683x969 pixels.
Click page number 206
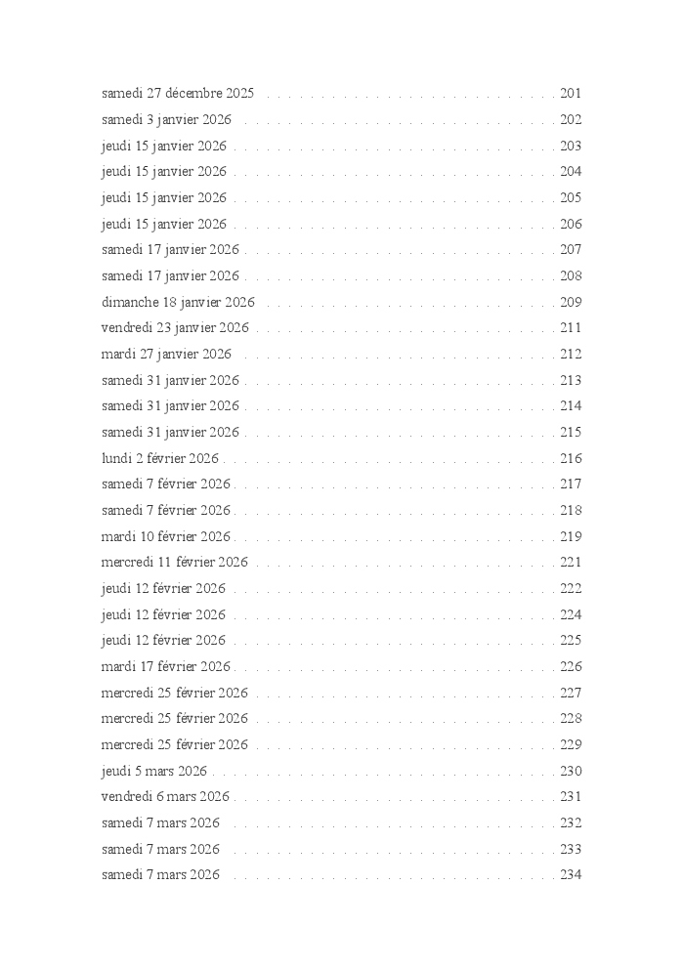pos(571,224)
